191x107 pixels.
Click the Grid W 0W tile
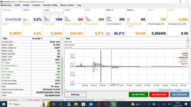coord(74,15)
